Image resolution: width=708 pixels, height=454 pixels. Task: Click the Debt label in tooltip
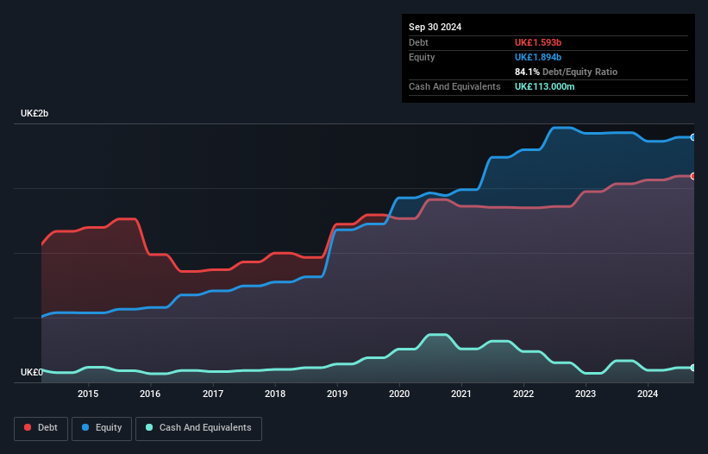[418, 42]
